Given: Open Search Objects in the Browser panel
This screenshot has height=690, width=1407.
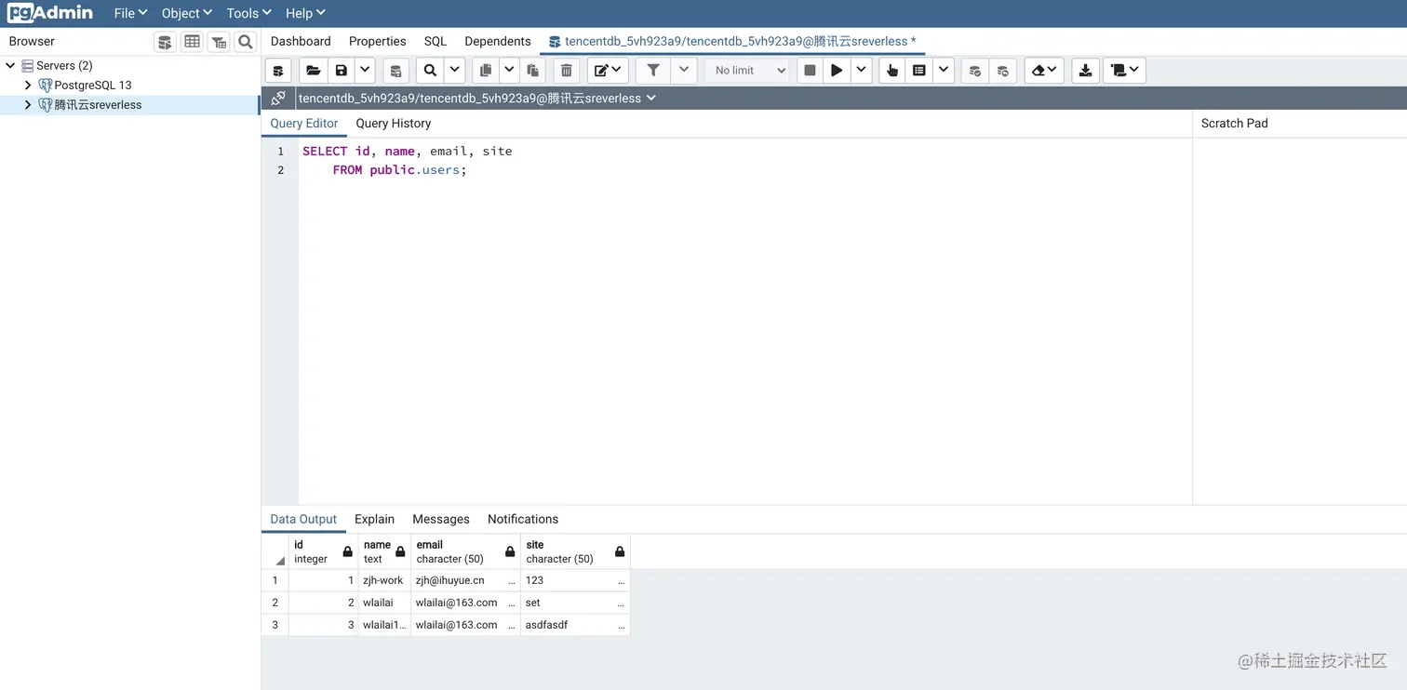Looking at the screenshot, I should tap(245, 42).
